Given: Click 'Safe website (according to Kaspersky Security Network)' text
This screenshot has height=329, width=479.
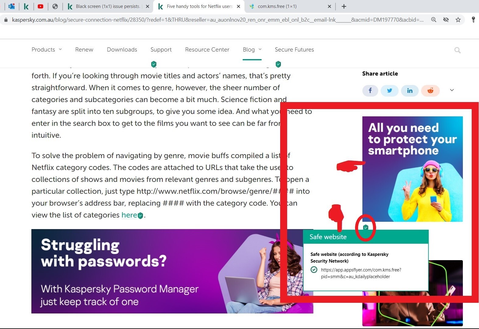Looking at the screenshot, I should point(349,258).
